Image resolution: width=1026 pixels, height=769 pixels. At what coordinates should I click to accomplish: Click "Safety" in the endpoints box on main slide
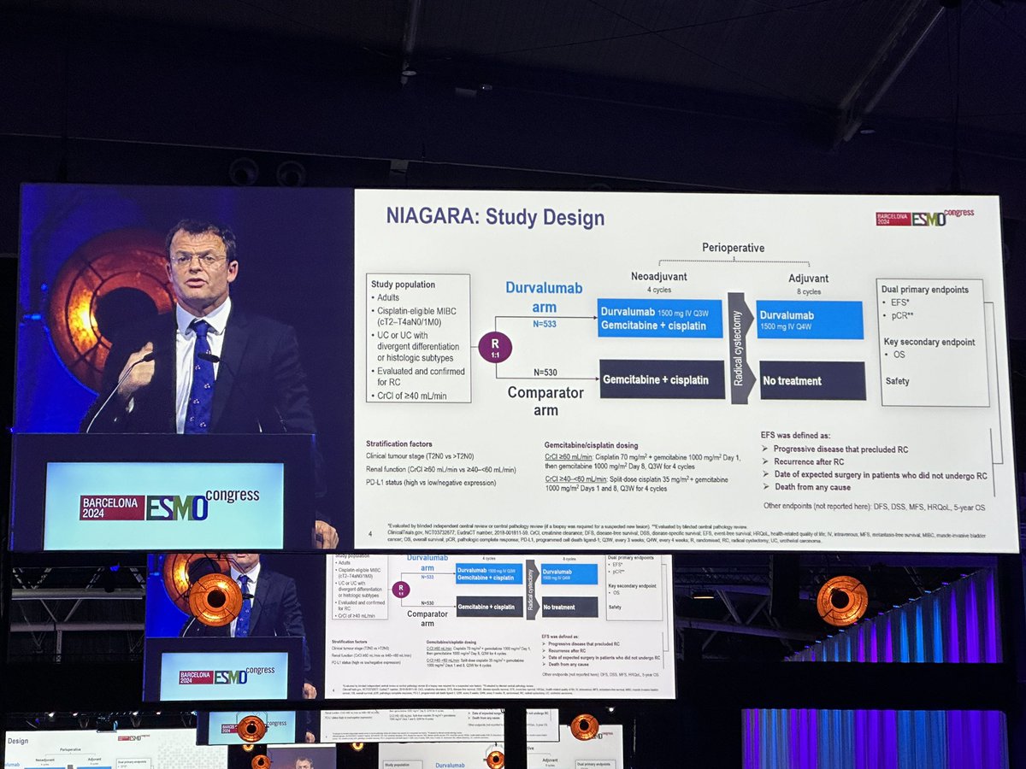pyautogui.click(x=898, y=381)
